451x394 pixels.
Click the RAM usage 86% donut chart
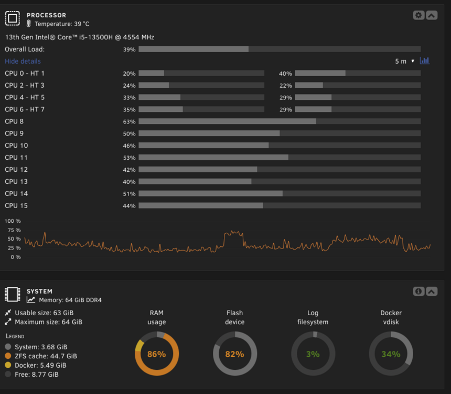pyautogui.click(x=157, y=354)
